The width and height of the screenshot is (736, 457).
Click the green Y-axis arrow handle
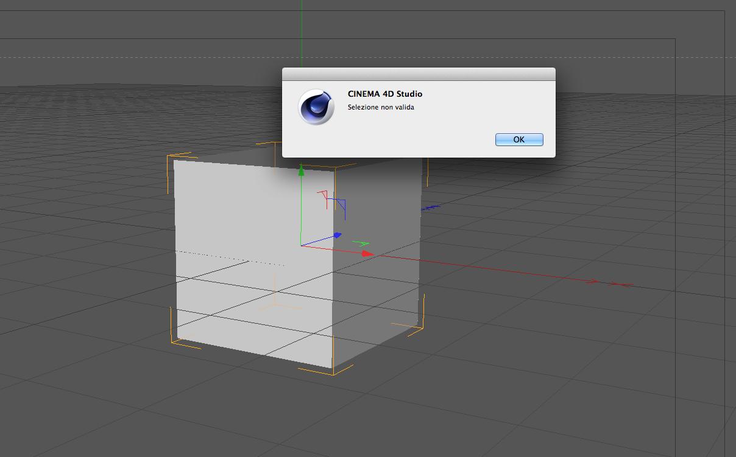(300, 170)
